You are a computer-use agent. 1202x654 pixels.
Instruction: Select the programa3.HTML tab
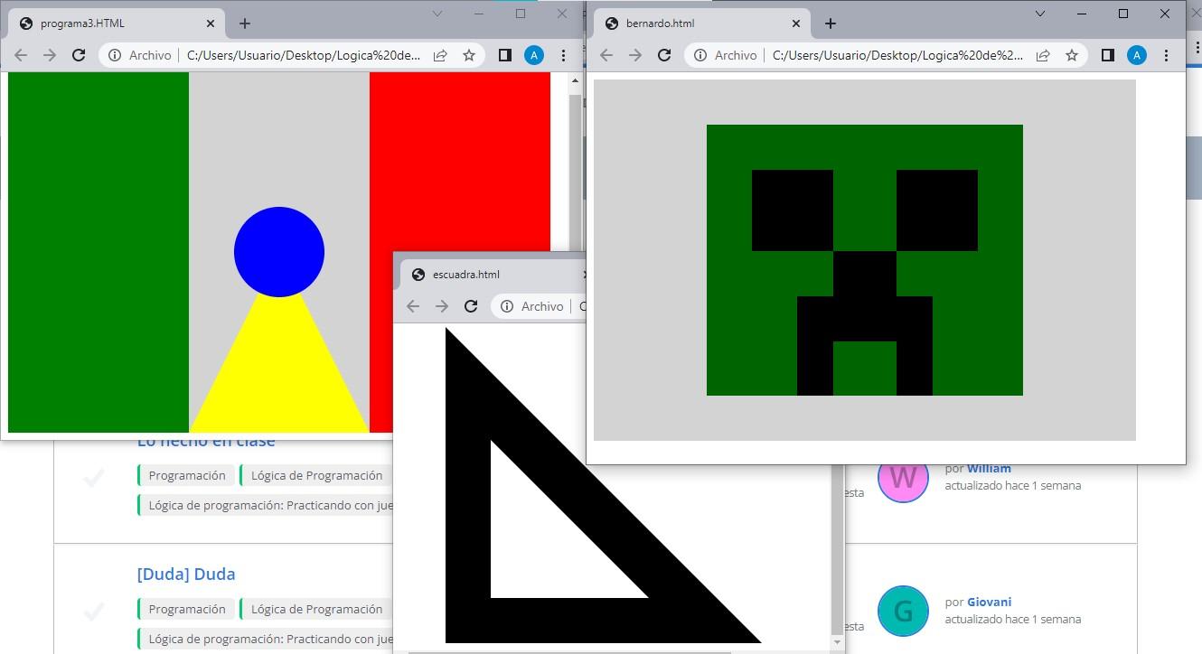click(117, 23)
